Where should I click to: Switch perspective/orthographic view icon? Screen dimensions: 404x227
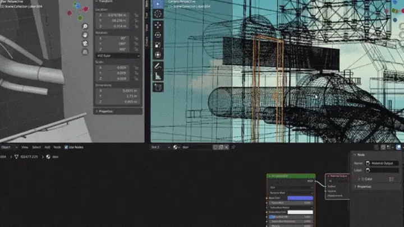(x=85, y=52)
